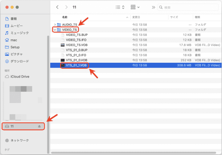Select the VTS_01_0.BUP file
Screen dimensions: 222x155
click(x=76, y=50)
